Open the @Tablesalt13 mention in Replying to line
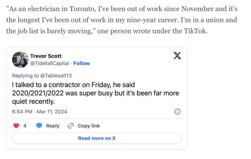This screenshot has height=159, width=251. click(x=56, y=76)
